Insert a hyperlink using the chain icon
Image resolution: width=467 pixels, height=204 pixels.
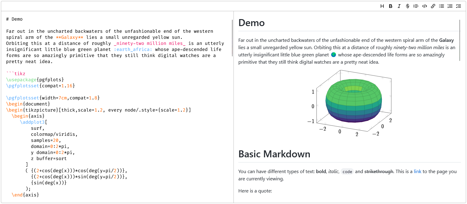click(x=433, y=6)
